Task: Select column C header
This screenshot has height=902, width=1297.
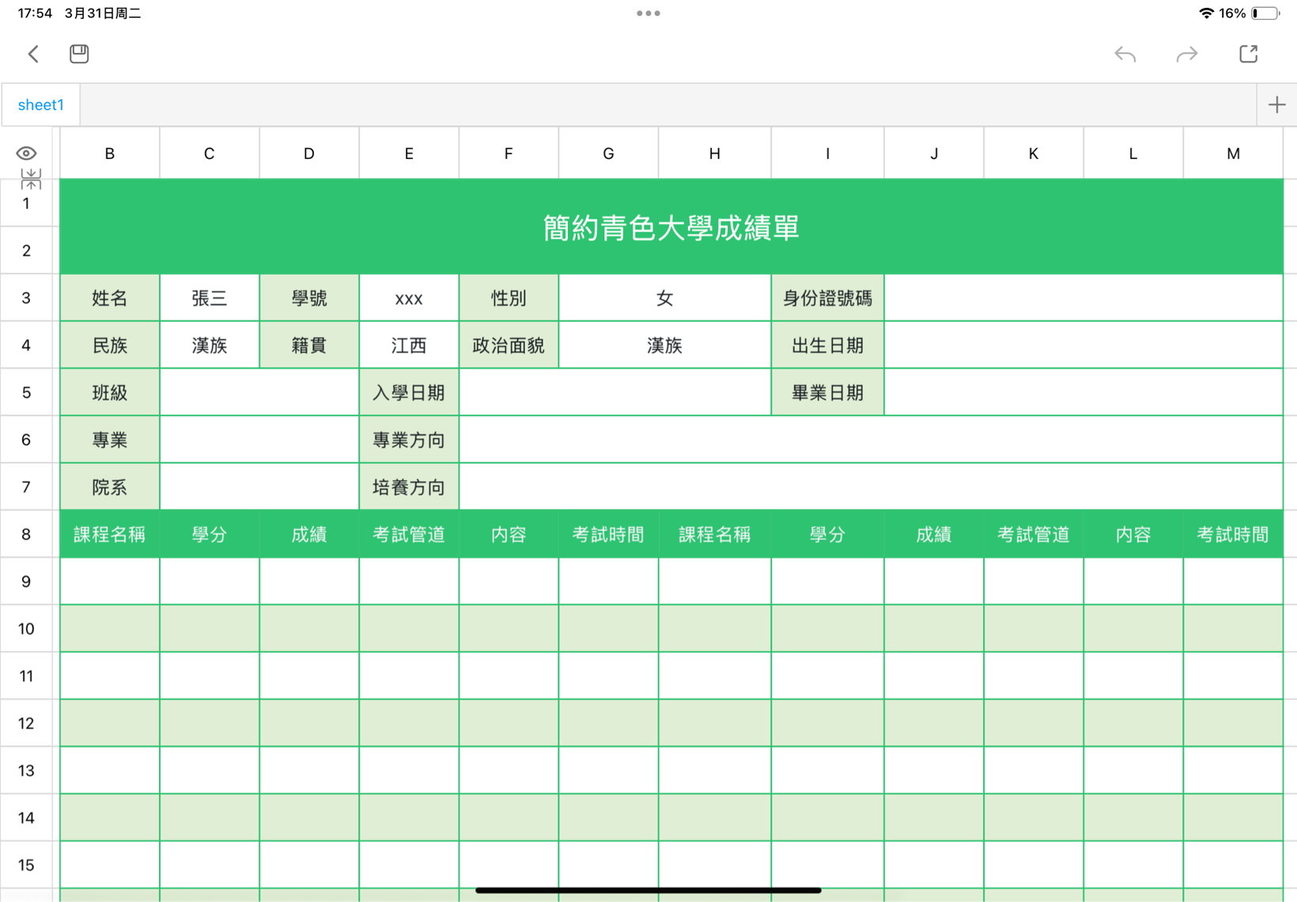Action: coord(210,153)
